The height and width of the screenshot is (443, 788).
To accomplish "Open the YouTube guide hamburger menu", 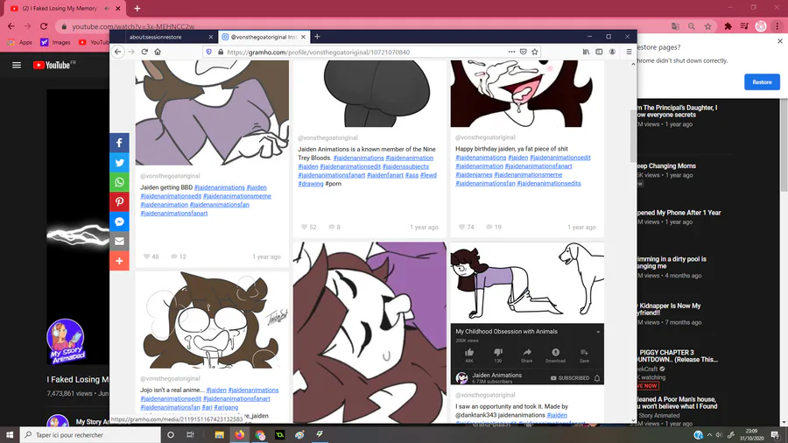I will click(17, 65).
